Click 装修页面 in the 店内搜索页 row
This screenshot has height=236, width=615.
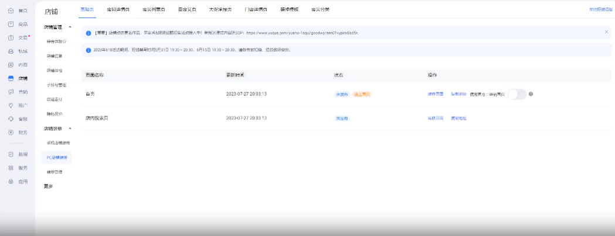click(x=436, y=118)
